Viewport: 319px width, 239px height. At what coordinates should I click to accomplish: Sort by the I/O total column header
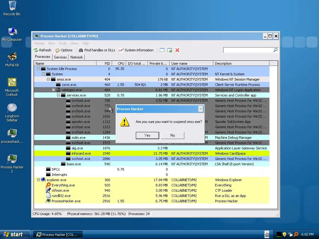click(137, 63)
